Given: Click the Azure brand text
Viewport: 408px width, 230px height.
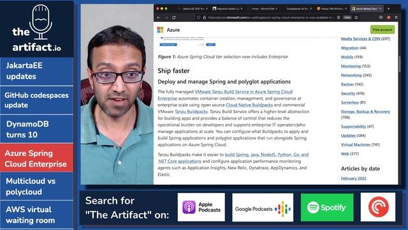Looking at the screenshot, I should click(x=173, y=30).
